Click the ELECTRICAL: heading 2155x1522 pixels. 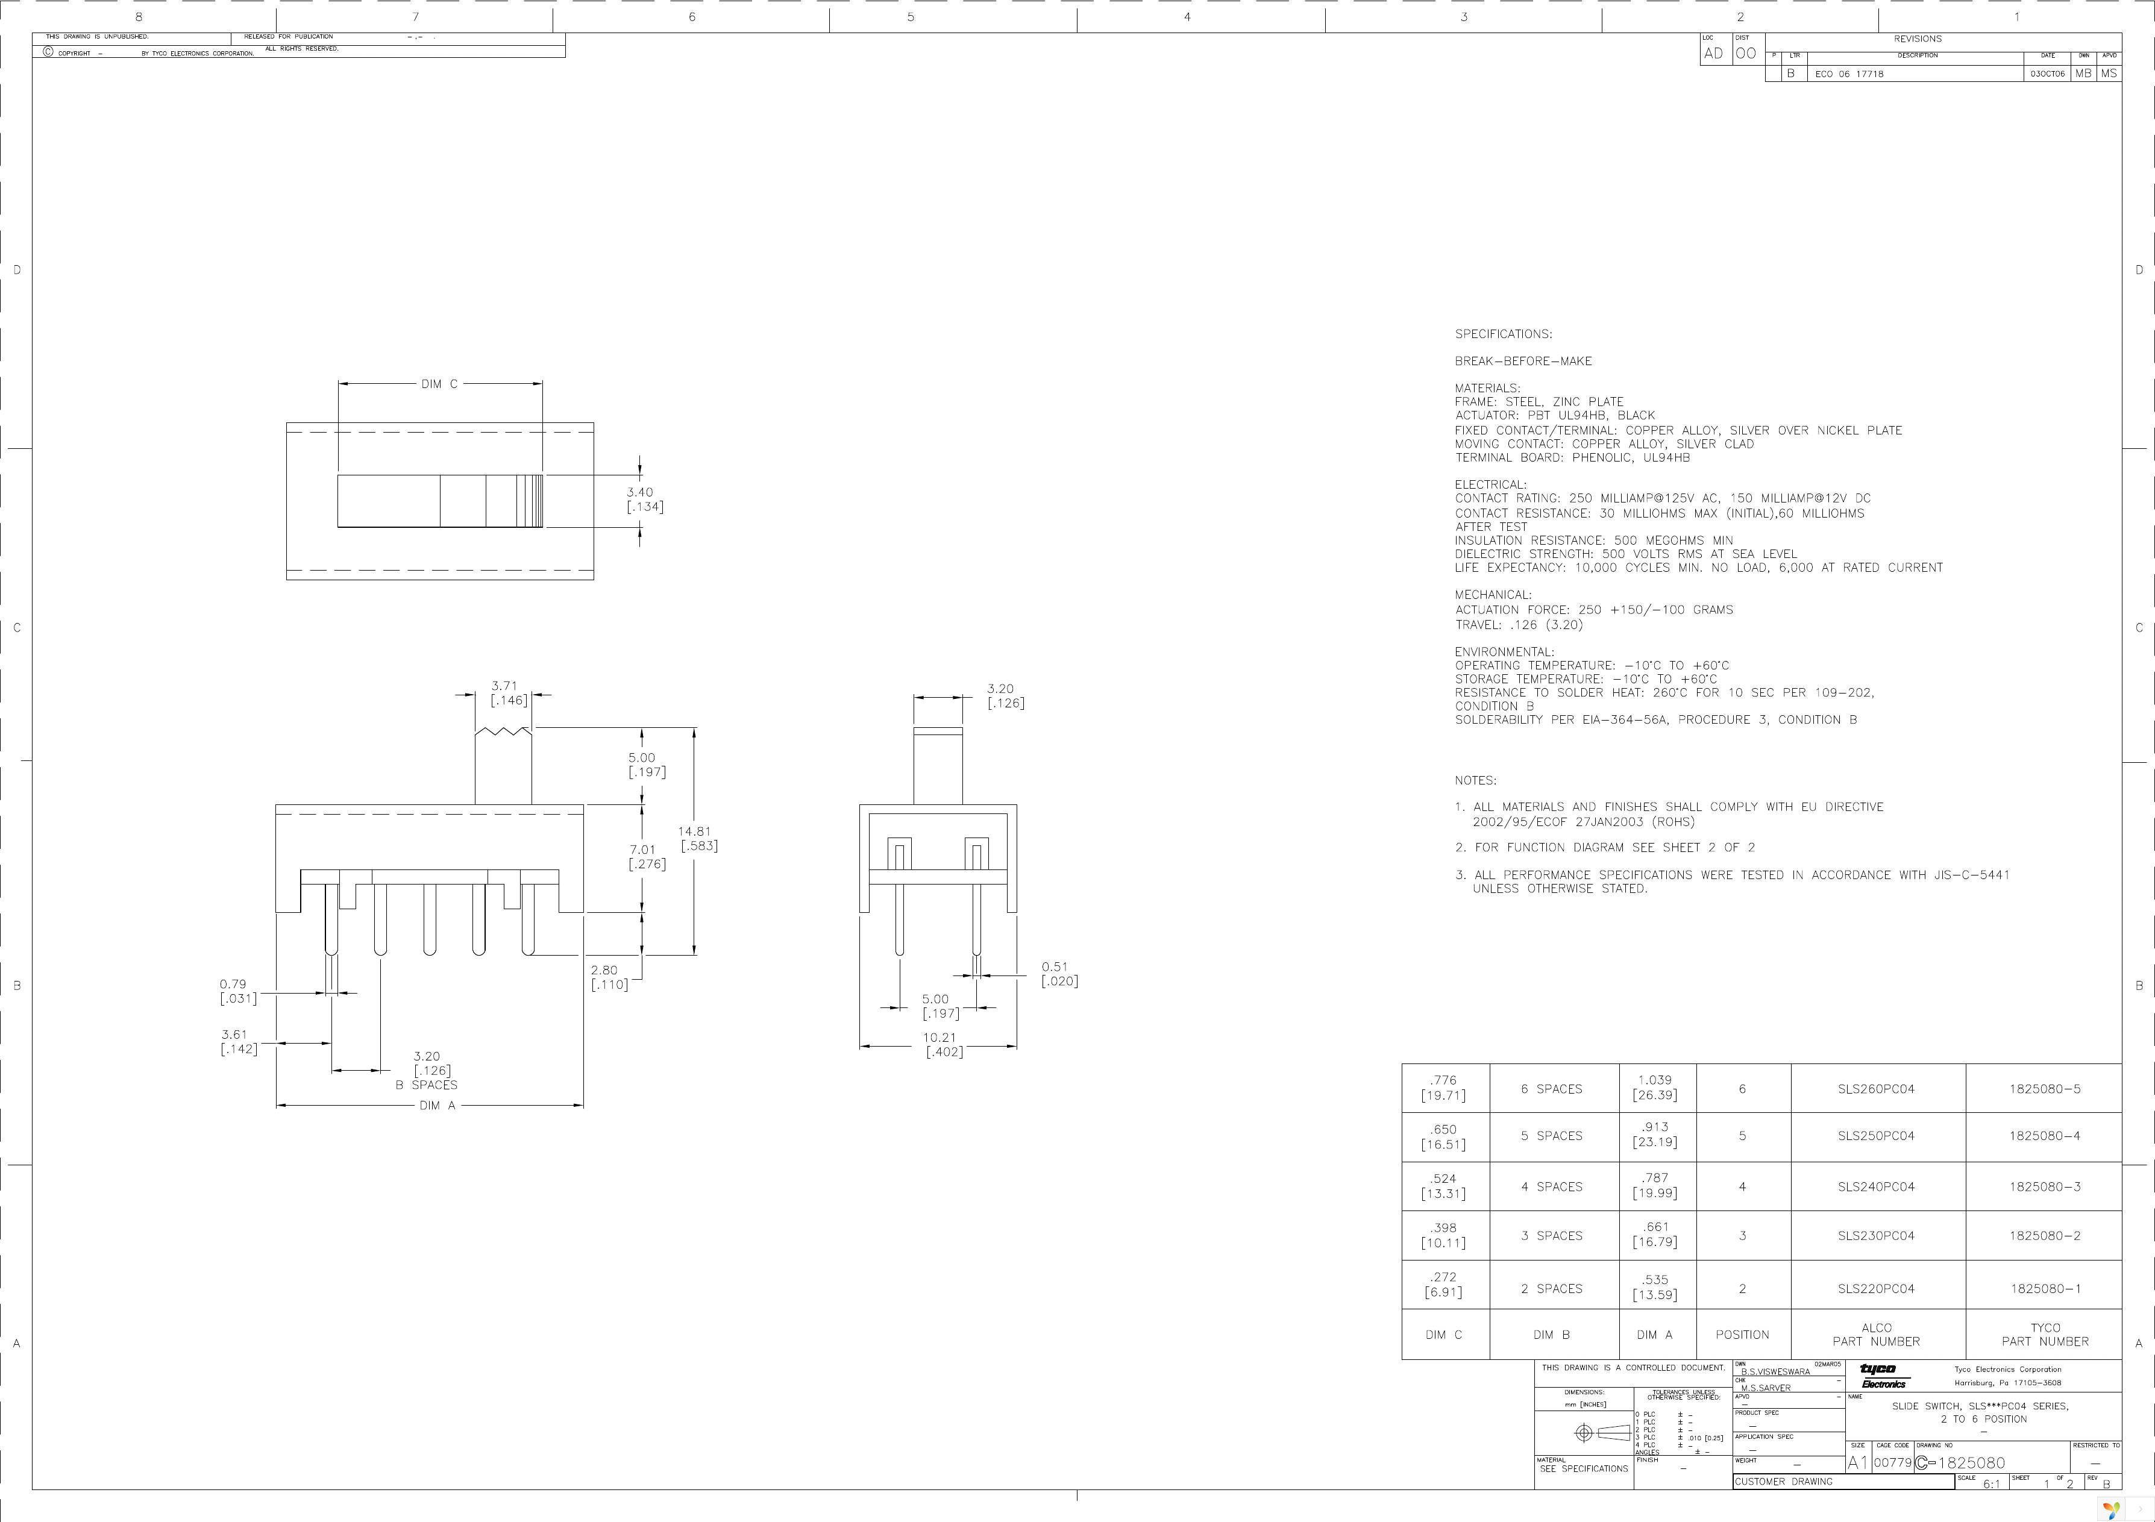point(1490,485)
